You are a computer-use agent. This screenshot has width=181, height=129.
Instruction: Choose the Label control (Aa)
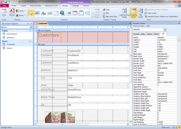[x=44, y=13]
